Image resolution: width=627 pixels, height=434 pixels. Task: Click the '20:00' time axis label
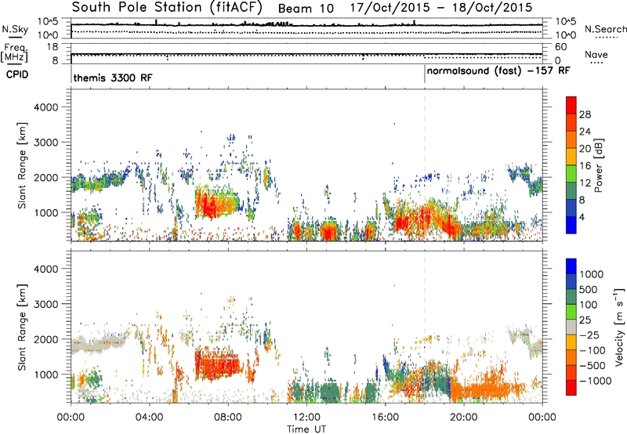tap(464, 418)
